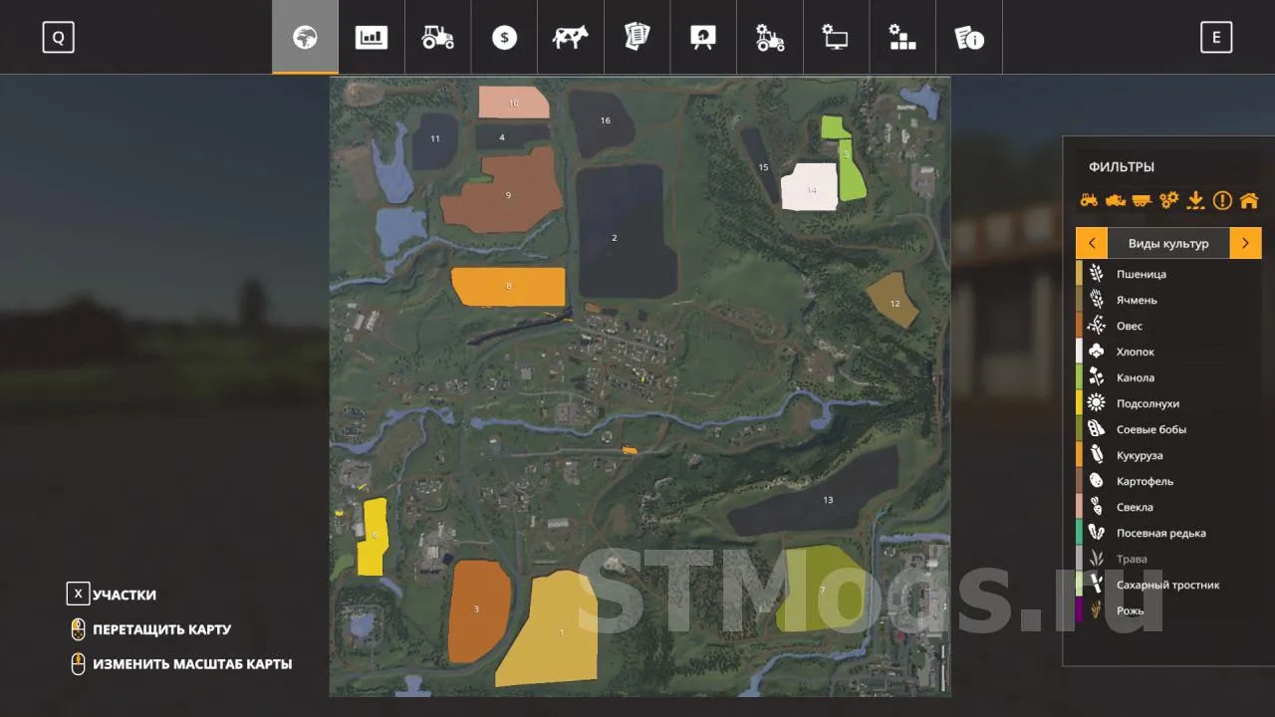
Task: Open the network monitor tab icon
Action: coord(836,38)
